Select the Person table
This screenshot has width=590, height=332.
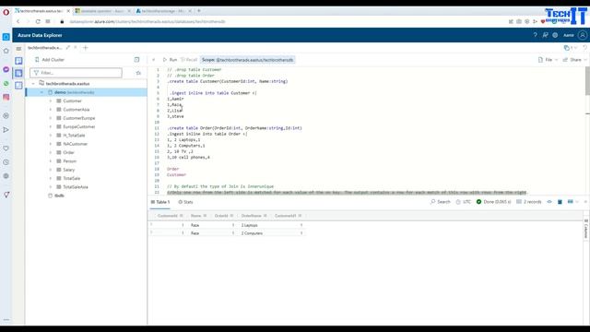(70, 161)
